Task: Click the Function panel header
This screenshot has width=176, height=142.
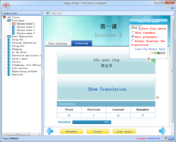Action: pyautogui.click(x=149, y=21)
